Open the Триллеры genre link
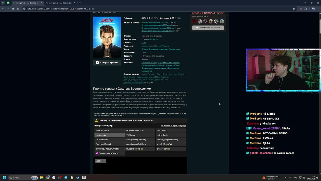Image resolution: width=321 pixels, height=181 pixels. tap(153, 49)
